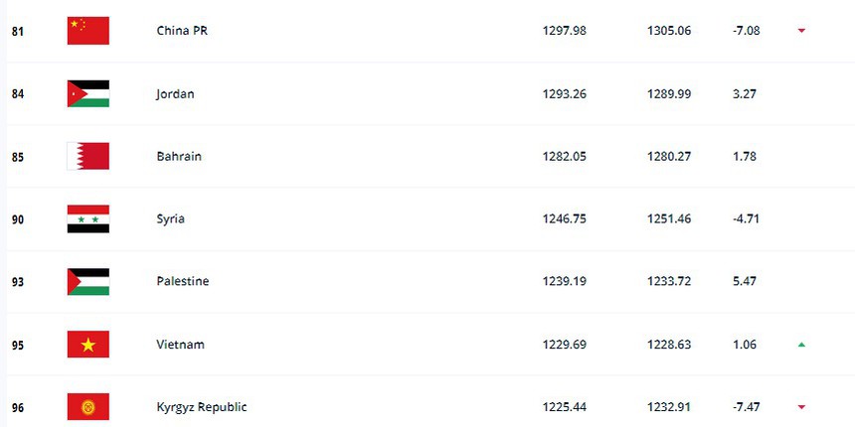Select the Palestine team name

[183, 281]
